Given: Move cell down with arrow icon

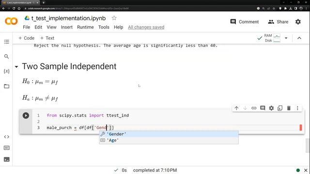Looking at the screenshot, I should 245,108.
